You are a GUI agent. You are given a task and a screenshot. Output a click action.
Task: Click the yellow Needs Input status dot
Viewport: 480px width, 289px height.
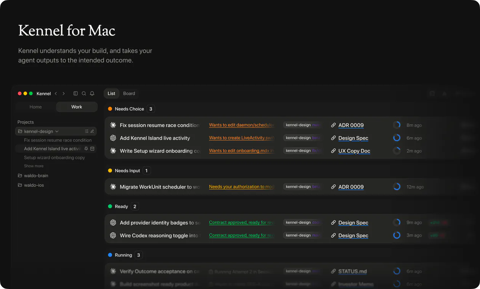[110, 171]
